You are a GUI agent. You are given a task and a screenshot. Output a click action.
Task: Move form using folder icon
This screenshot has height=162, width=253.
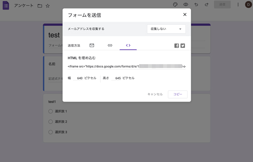40,6
